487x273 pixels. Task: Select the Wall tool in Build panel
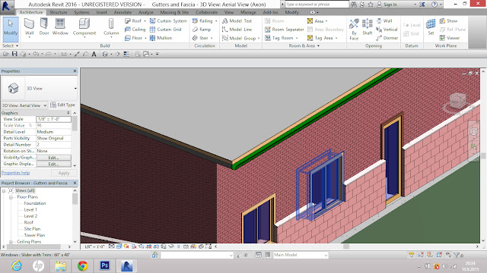29,27
